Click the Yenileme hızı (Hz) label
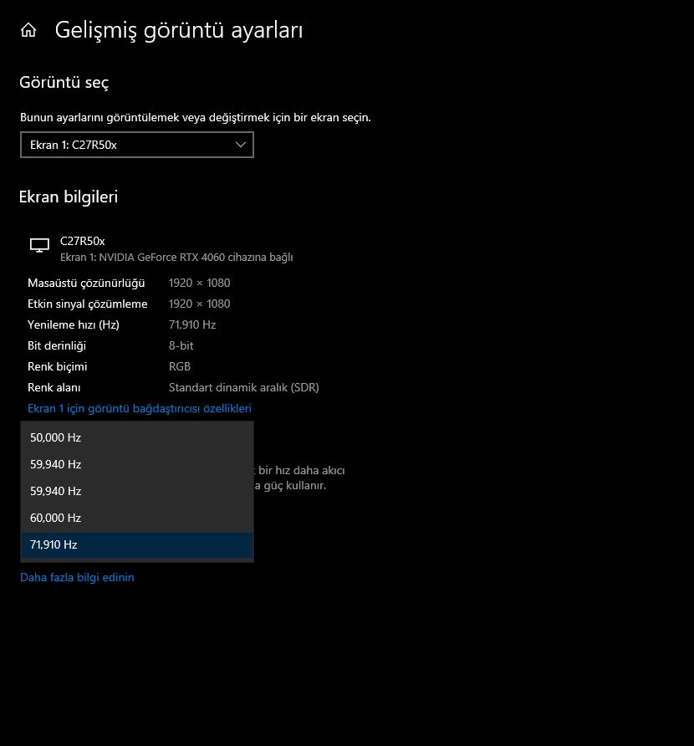Image resolution: width=694 pixels, height=746 pixels. tap(74, 325)
